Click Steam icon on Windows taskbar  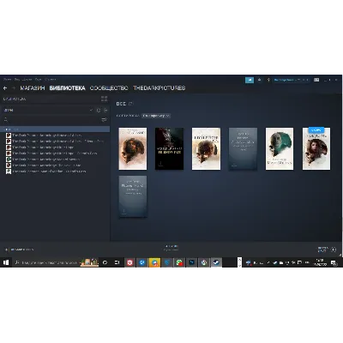[216, 262]
